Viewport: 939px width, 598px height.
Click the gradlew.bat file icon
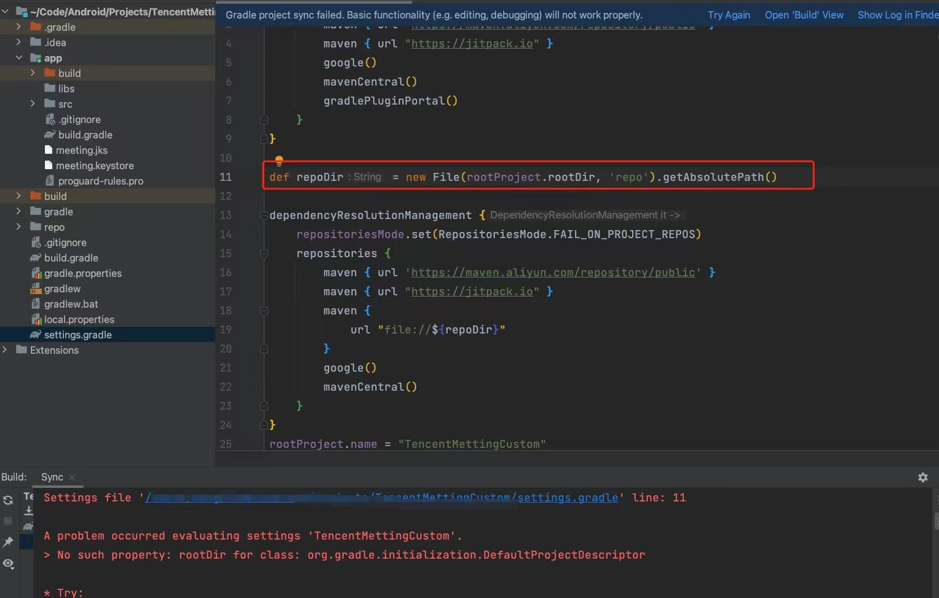36,304
